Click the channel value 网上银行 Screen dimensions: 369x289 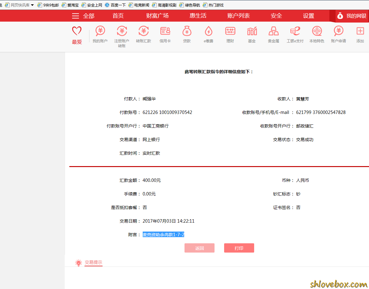(151, 140)
